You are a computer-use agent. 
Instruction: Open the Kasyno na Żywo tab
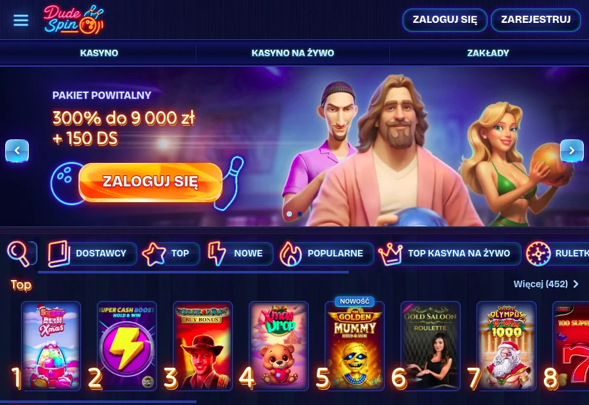coord(293,53)
